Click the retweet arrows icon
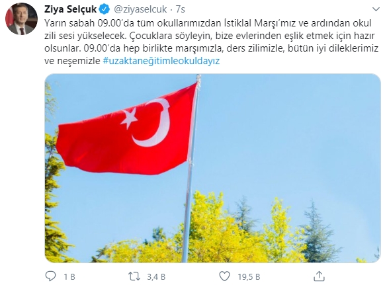 coord(134,276)
